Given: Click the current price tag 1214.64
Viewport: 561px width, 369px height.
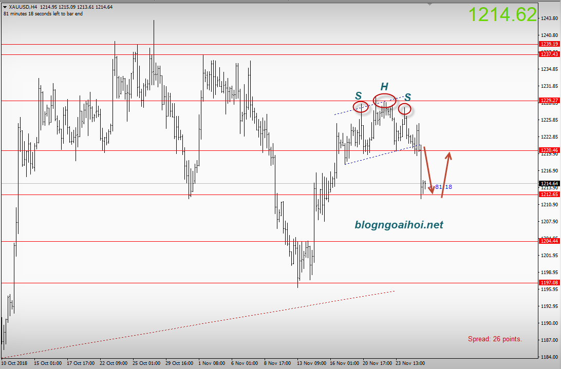Looking at the screenshot, I should (x=548, y=183).
